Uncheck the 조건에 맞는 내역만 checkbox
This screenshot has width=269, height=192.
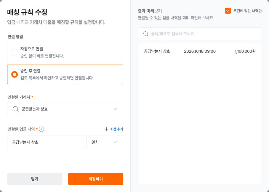pyautogui.click(x=228, y=11)
